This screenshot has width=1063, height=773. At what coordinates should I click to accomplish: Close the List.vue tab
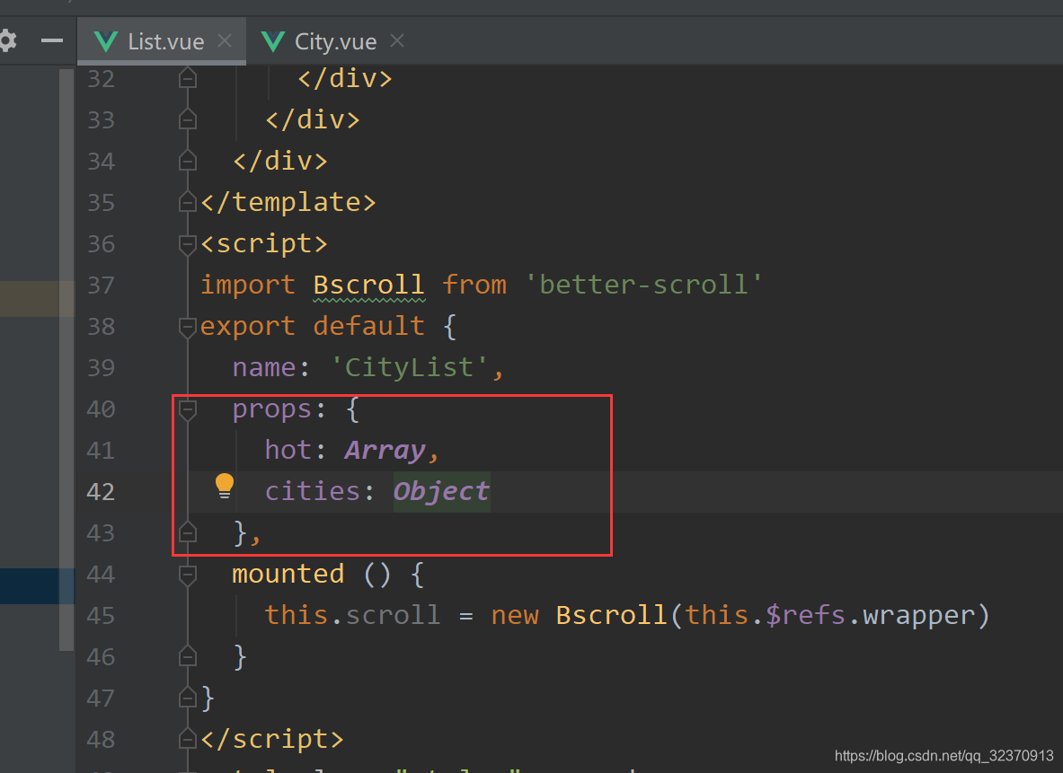pyautogui.click(x=225, y=41)
